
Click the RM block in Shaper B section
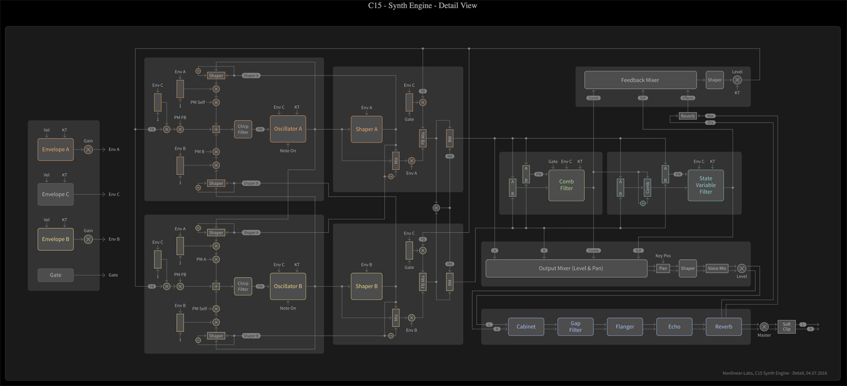click(x=450, y=282)
